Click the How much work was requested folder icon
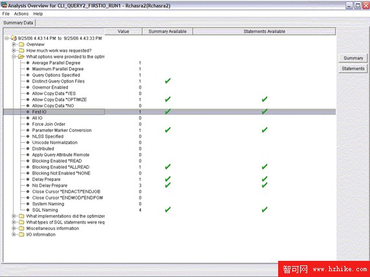The width and height of the screenshot is (370, 277). [21, 50]
